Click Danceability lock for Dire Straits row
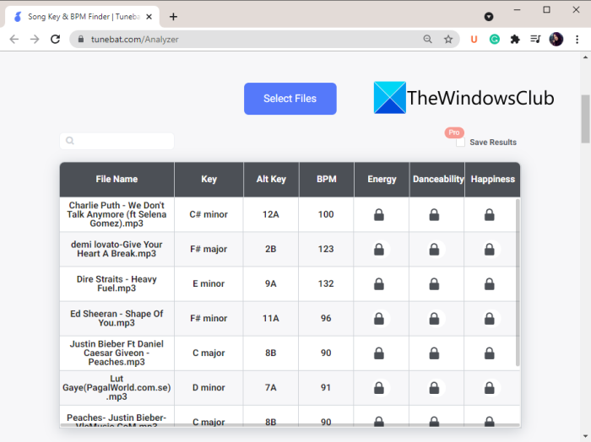591x442 pixels. 434,284
